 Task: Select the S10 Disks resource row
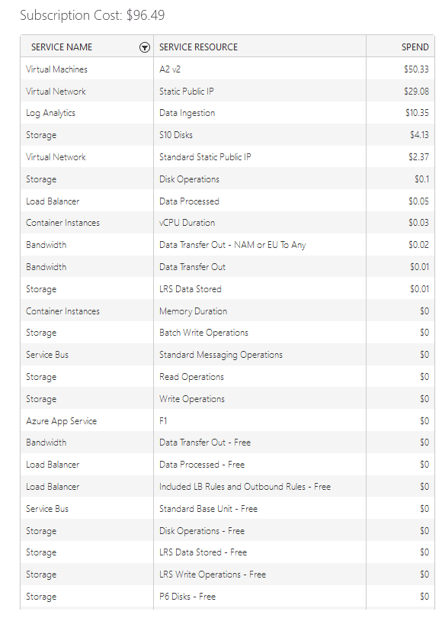[228, 135]
